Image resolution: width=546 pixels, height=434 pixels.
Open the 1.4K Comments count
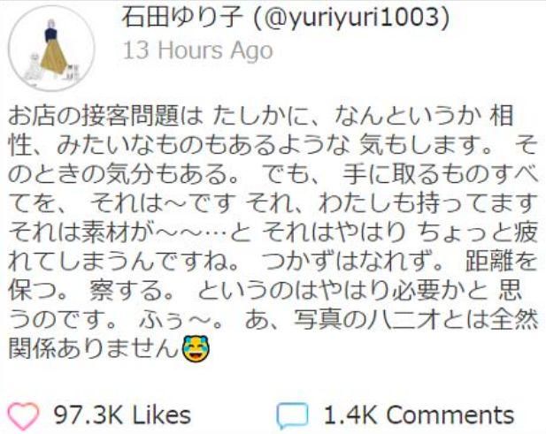click(419, 415)
